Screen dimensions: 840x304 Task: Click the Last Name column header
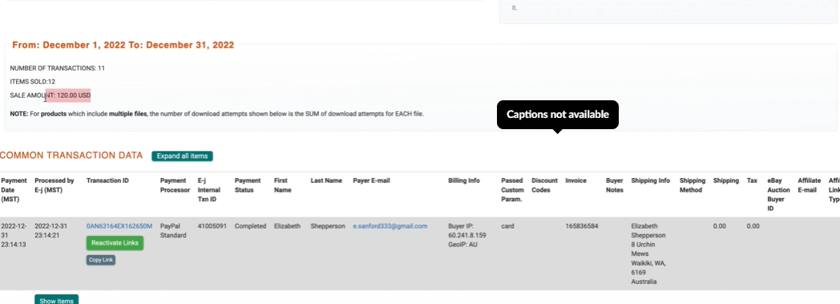pyautogui.click(x=326, y=180)
